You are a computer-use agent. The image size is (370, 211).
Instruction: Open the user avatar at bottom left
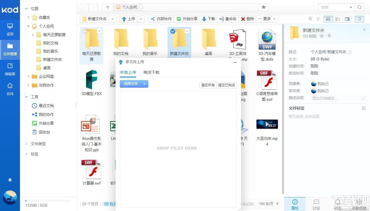[10, 198]
